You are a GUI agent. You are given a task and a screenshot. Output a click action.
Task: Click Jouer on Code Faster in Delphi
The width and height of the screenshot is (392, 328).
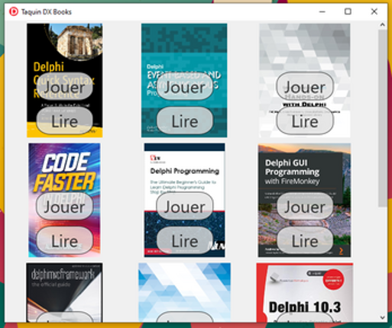coord(65,206)
